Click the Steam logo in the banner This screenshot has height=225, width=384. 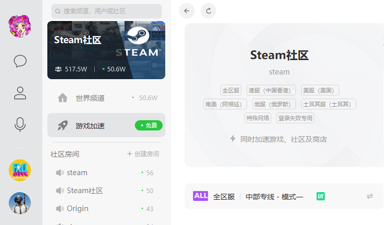[138, 35]
